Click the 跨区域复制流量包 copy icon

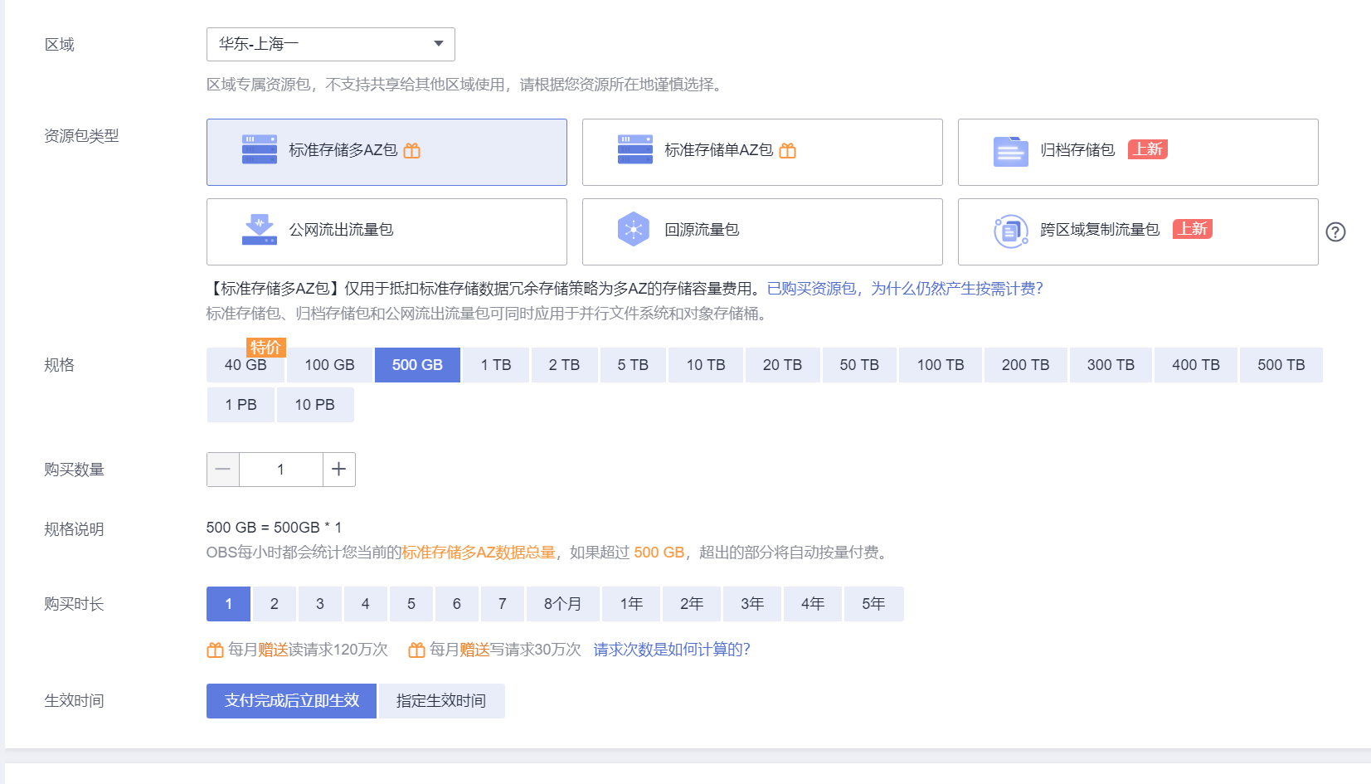click(1010, 231)
